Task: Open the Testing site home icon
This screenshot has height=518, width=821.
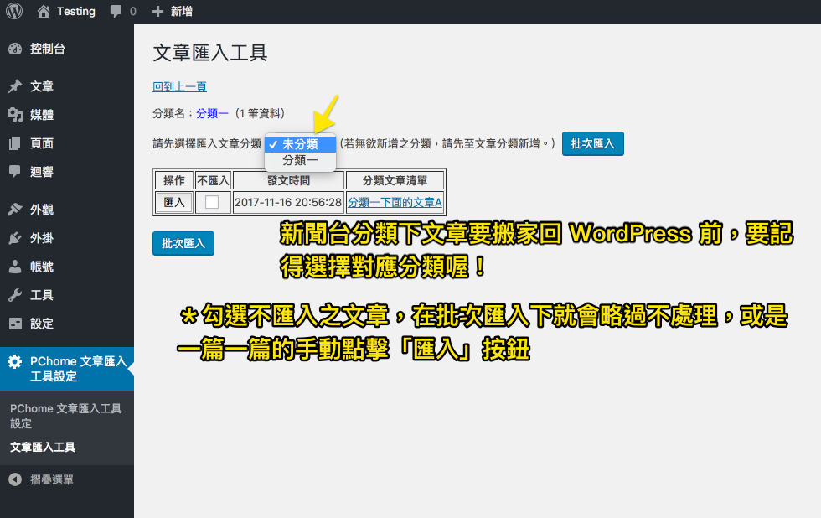Action: [44, 11]
